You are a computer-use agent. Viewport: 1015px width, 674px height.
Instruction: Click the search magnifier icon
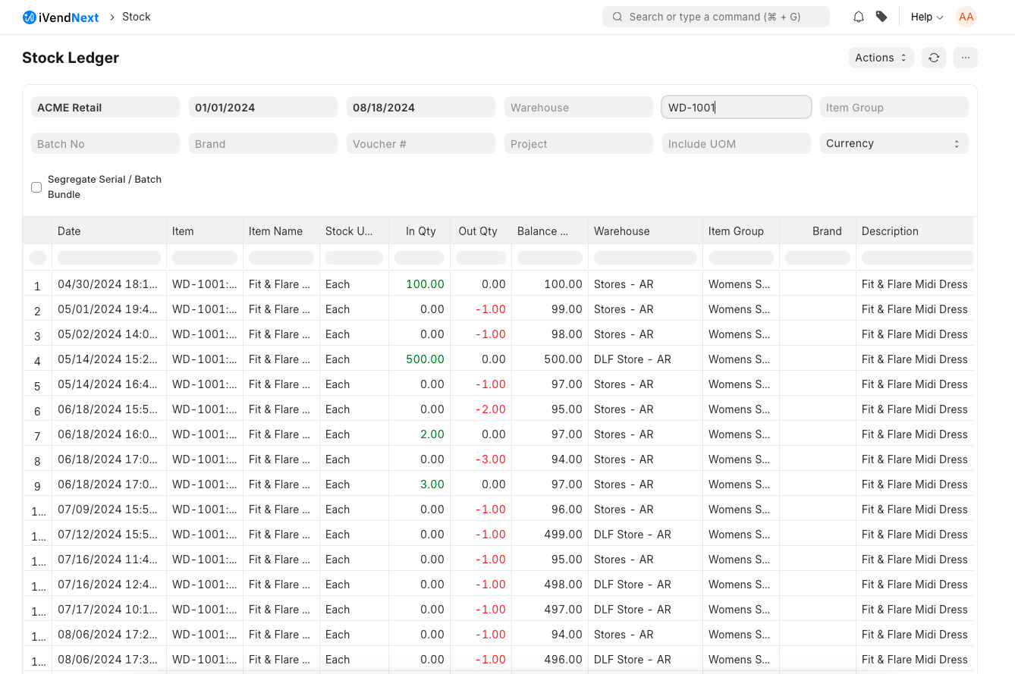[x=617, y=17]
